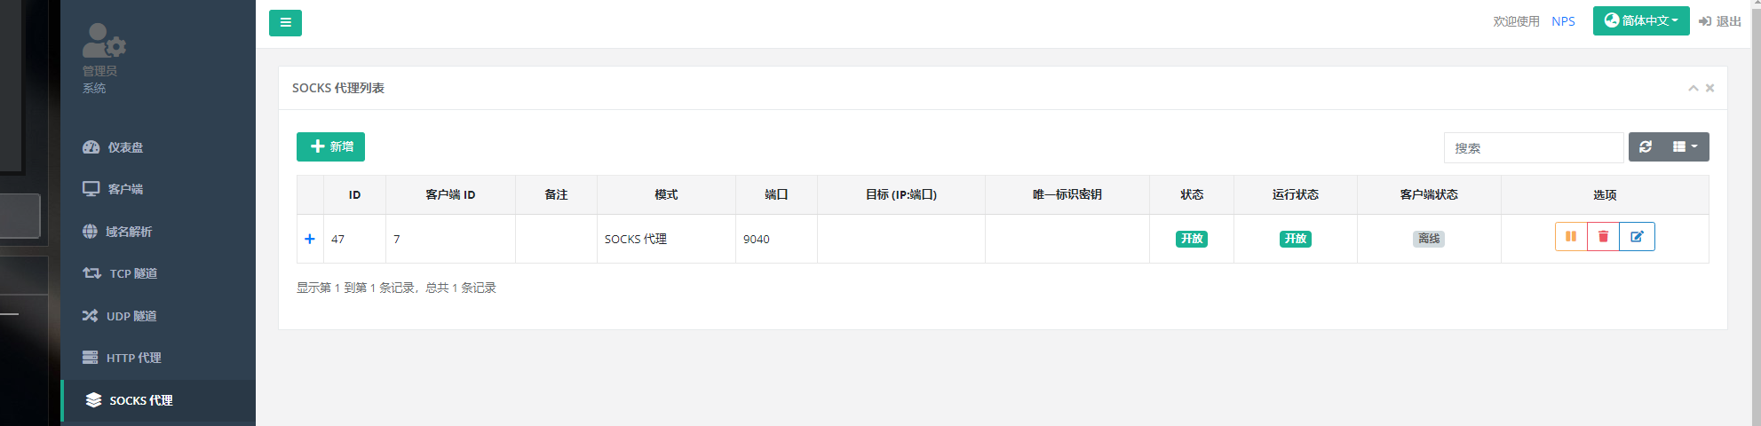Open the NPS link
This screenshot has width=1761, height=426.
(x=1563, y=21)
